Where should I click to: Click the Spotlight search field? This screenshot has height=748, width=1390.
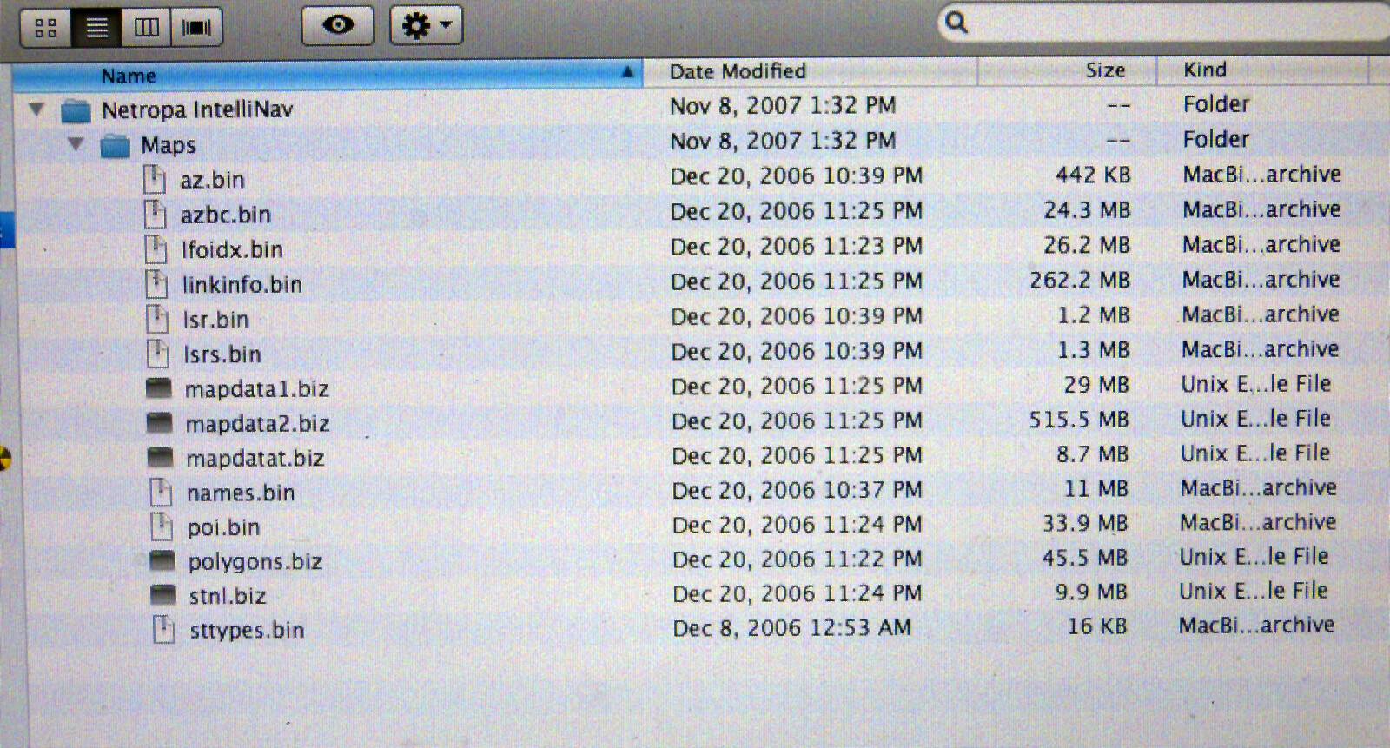coord(1164,23)
